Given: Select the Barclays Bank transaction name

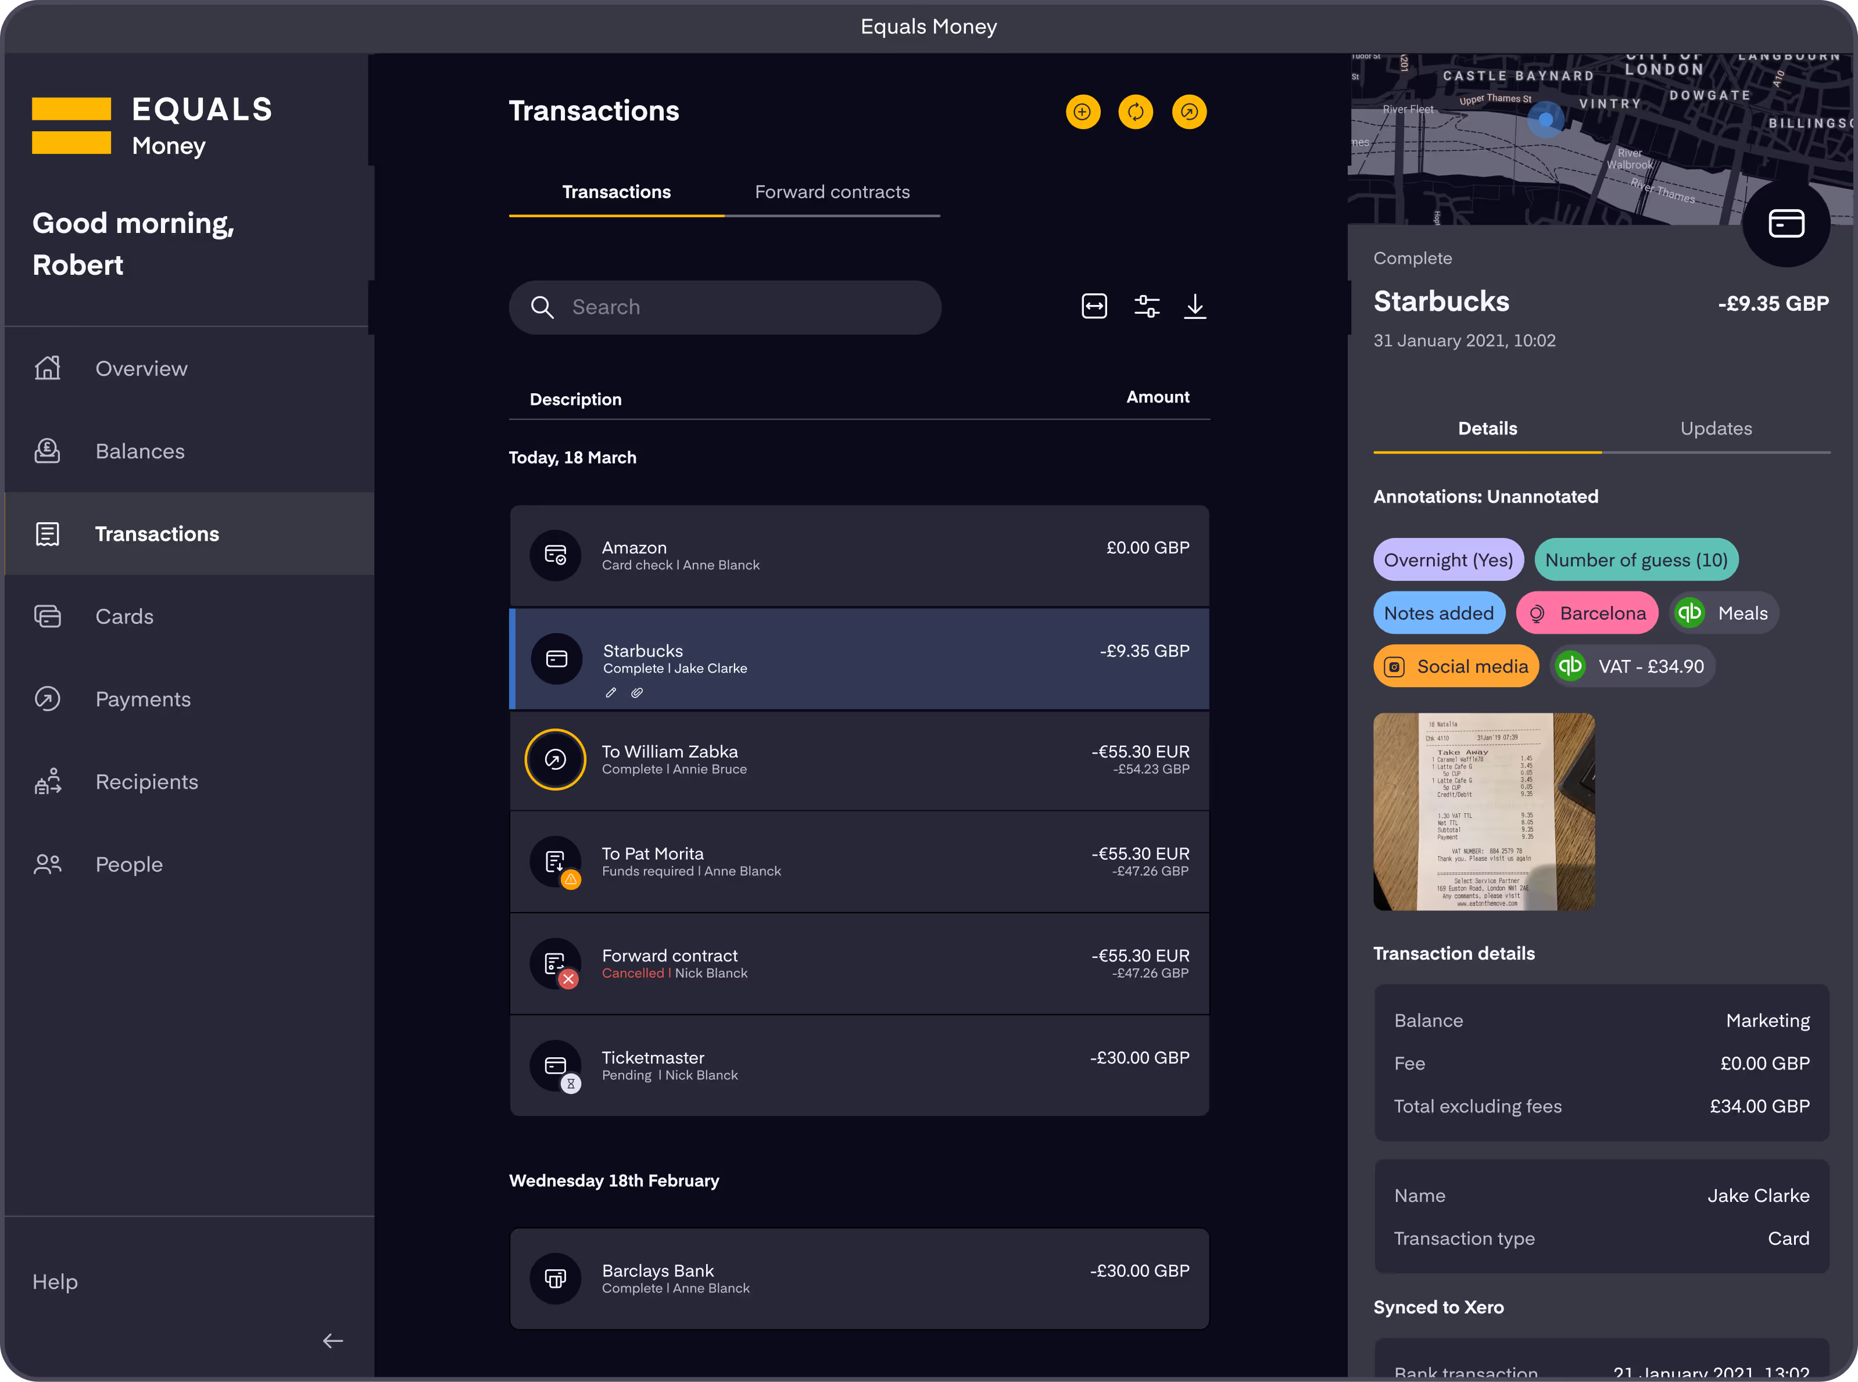Looking at the screenshot, I should (658, 1270).
